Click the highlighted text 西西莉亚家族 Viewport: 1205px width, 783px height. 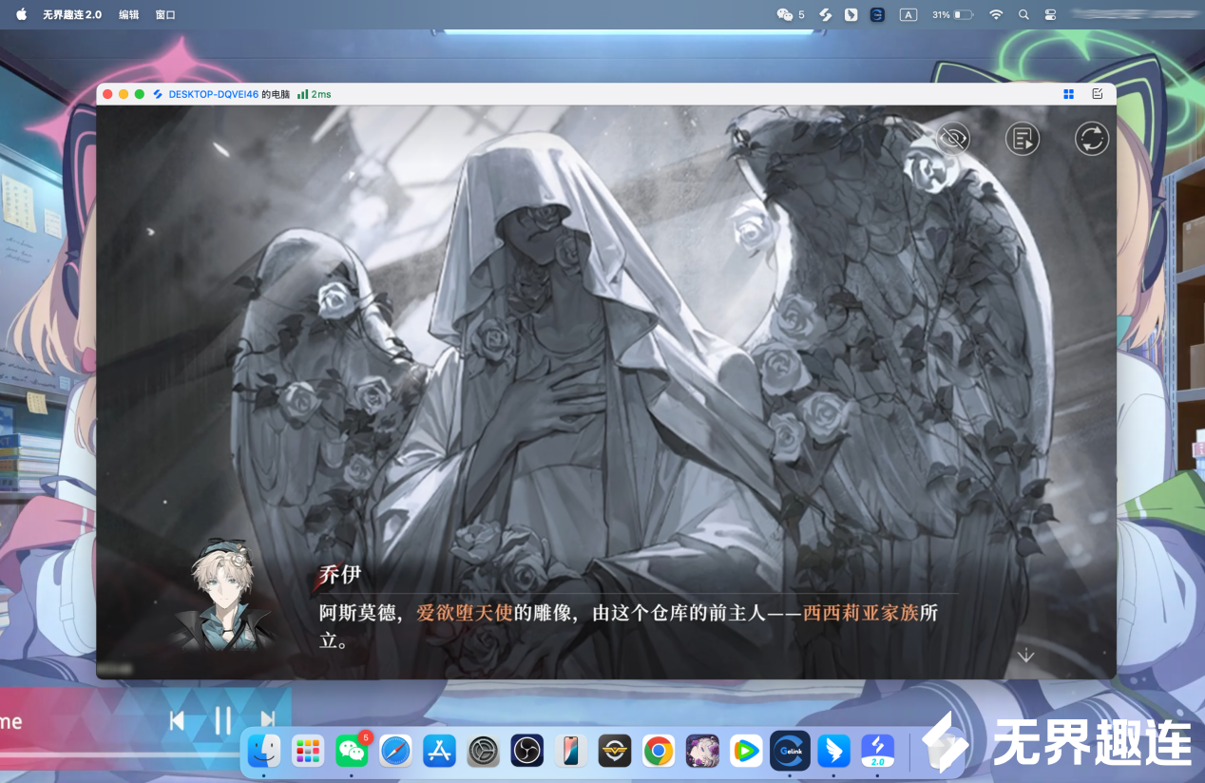(x=861, y=613)
